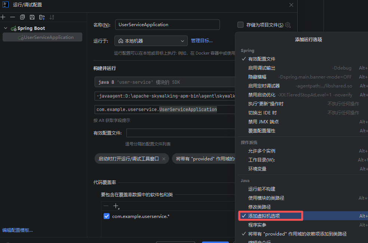Close the 运行/调试配置 dialog
This screenshot has width=368, height=243.
(x=291, y=5)
